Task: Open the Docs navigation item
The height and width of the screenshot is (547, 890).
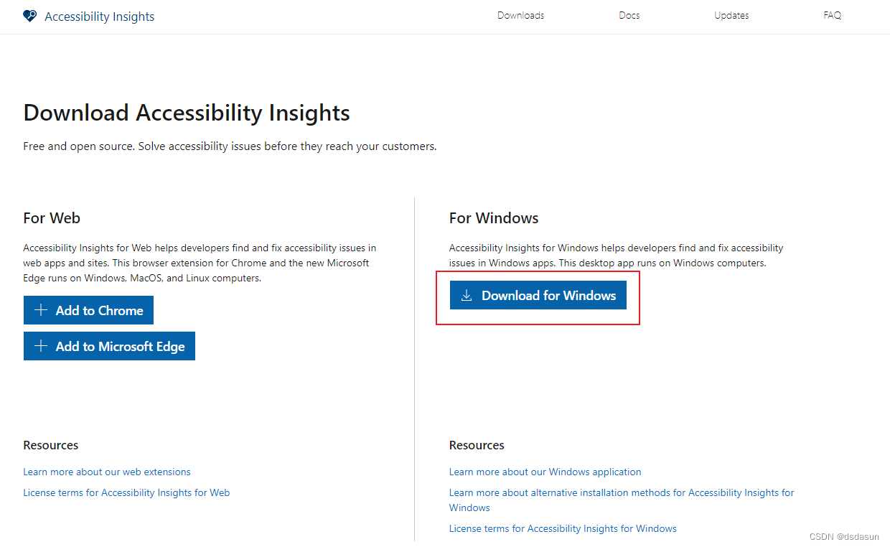Action: coord(629,15)
